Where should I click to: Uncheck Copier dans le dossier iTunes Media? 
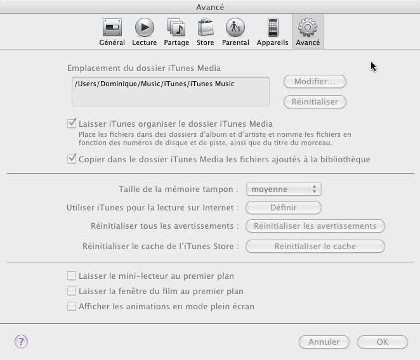72,159
